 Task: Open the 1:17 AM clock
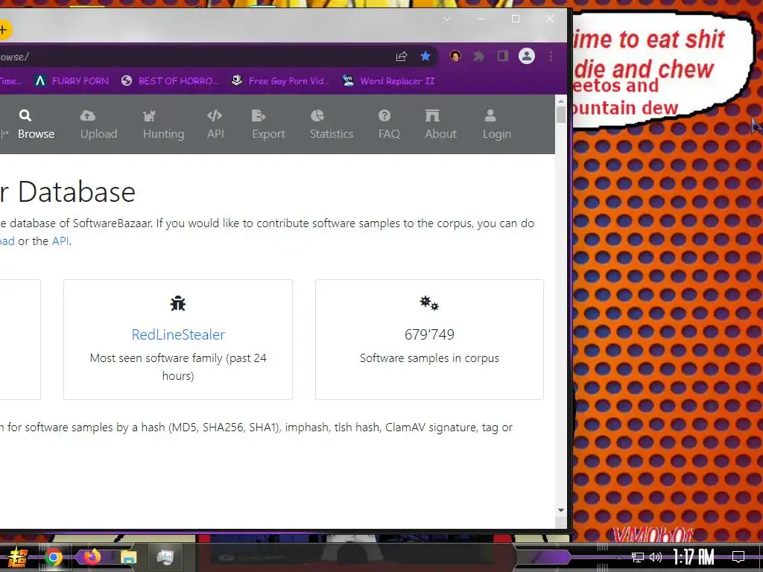tap(694, 557)
